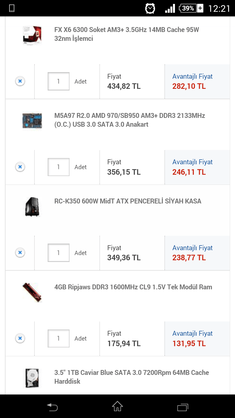
Task: Open FX X6 6300 Soket AM3+ product link
Action: click(x=127, y=34)
